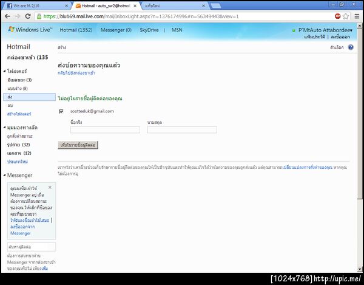Click soottoeluk@gmail.com email text

coord(92,111)
